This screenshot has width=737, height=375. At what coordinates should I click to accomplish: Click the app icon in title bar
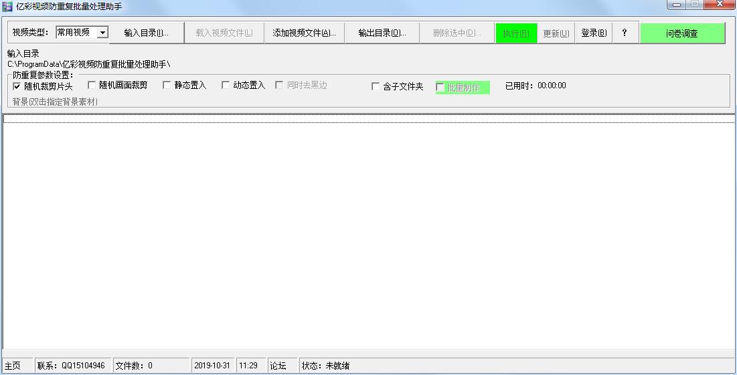point(7,7)
